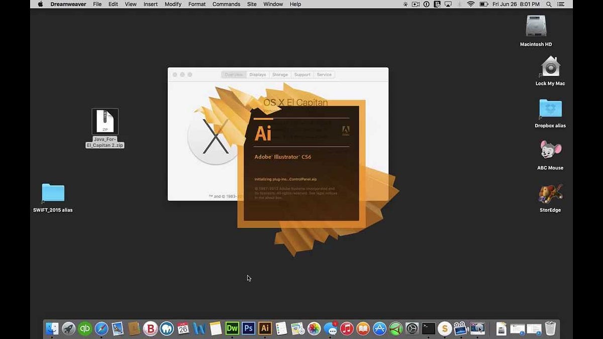
Task: Click the Wi-Fi icon in the menu bar
Action: point(471,4)
